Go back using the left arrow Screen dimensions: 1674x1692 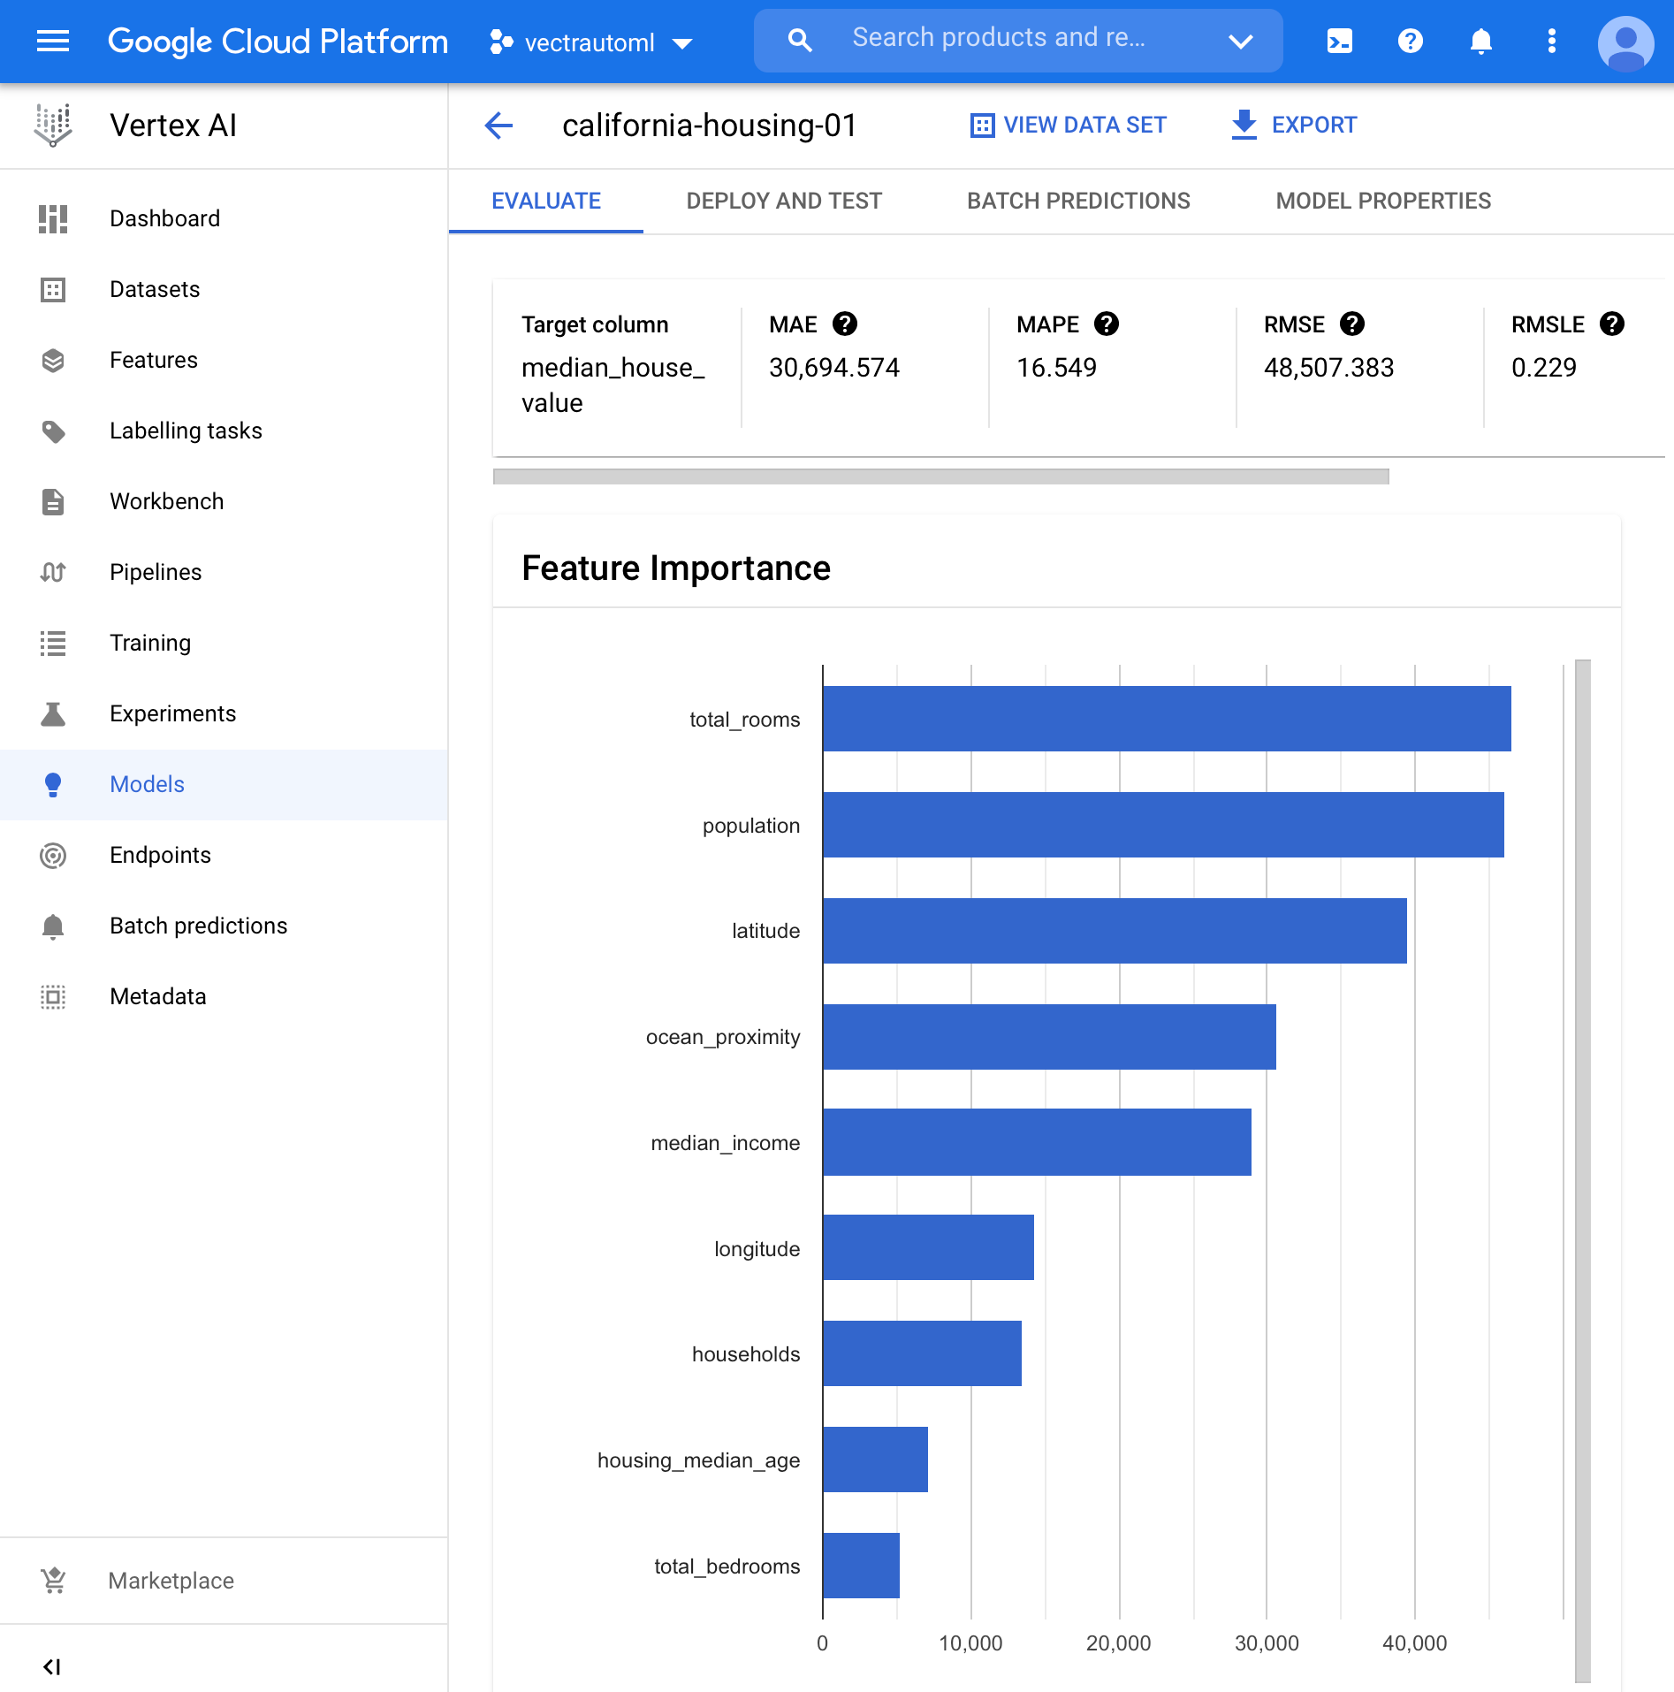point(499,126)
